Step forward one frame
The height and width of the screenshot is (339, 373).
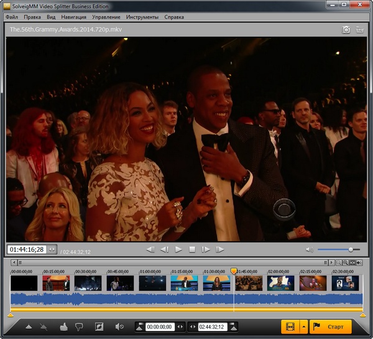206,249
